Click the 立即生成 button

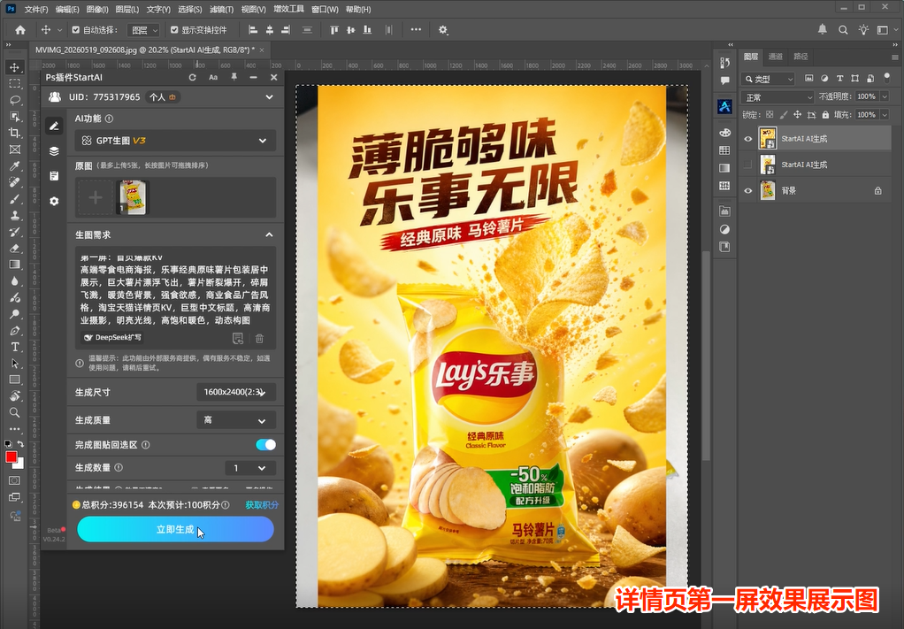[x=175, y=529]
